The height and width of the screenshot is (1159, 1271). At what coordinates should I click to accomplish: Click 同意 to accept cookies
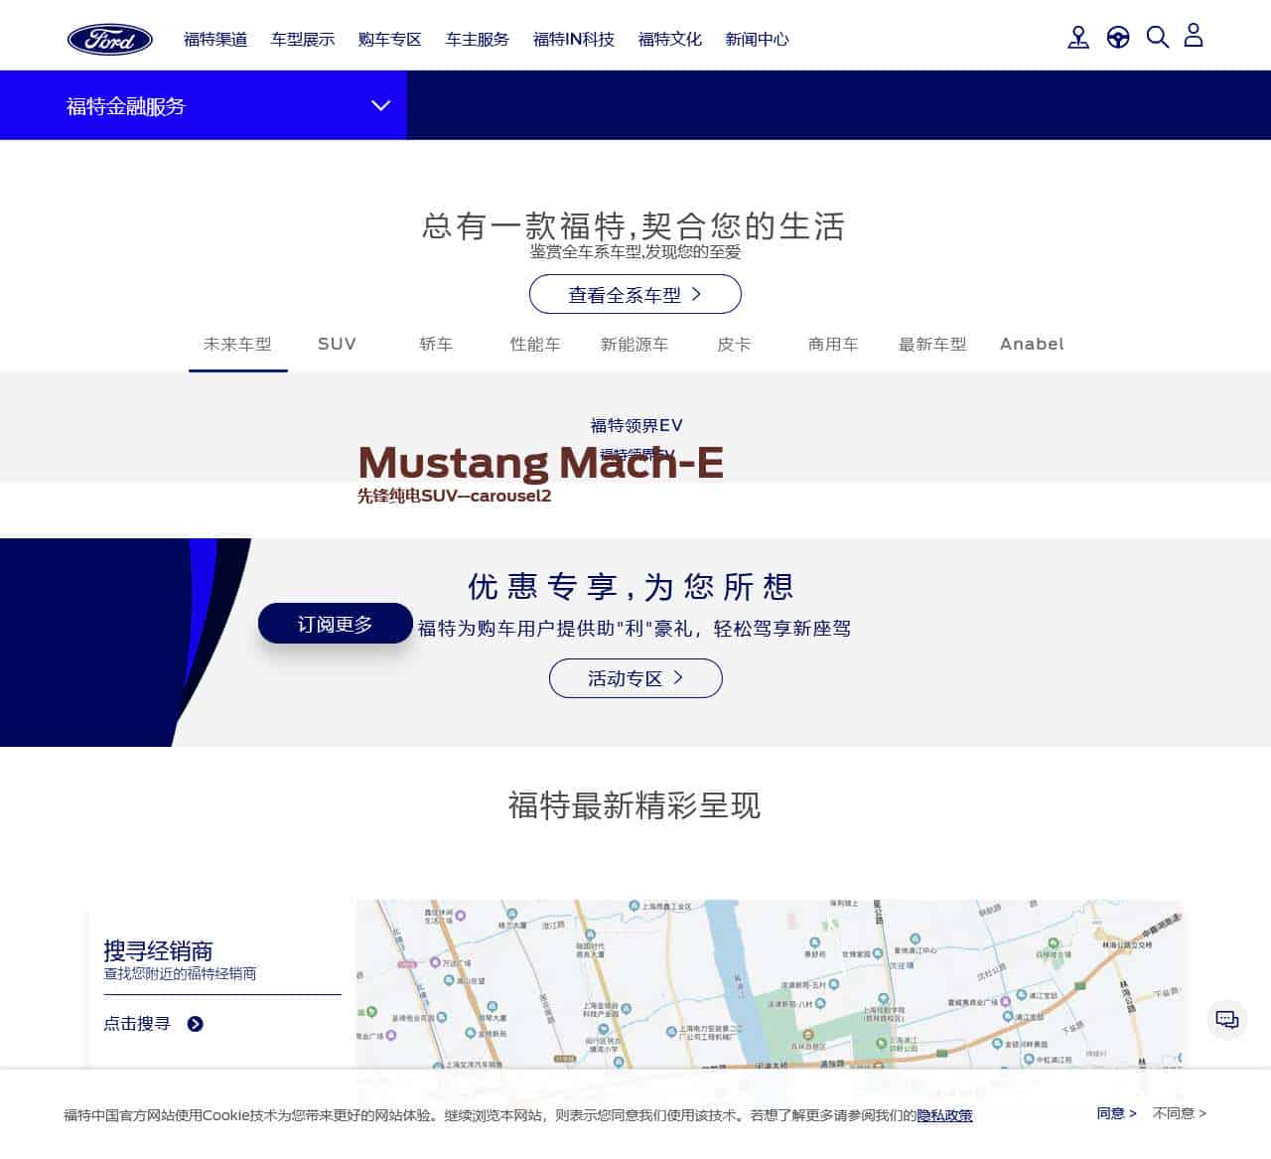coord(1116,1113)
